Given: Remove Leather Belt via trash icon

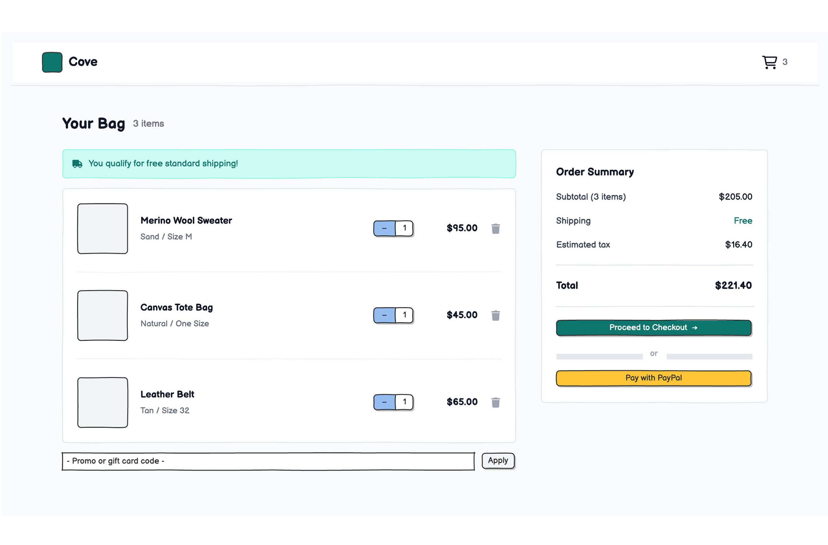Looking at the screenshot, I should (495, 402).
